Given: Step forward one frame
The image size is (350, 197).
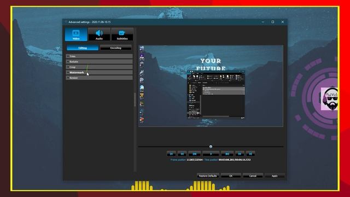Looking at the screenshot, I should (227, 154).
